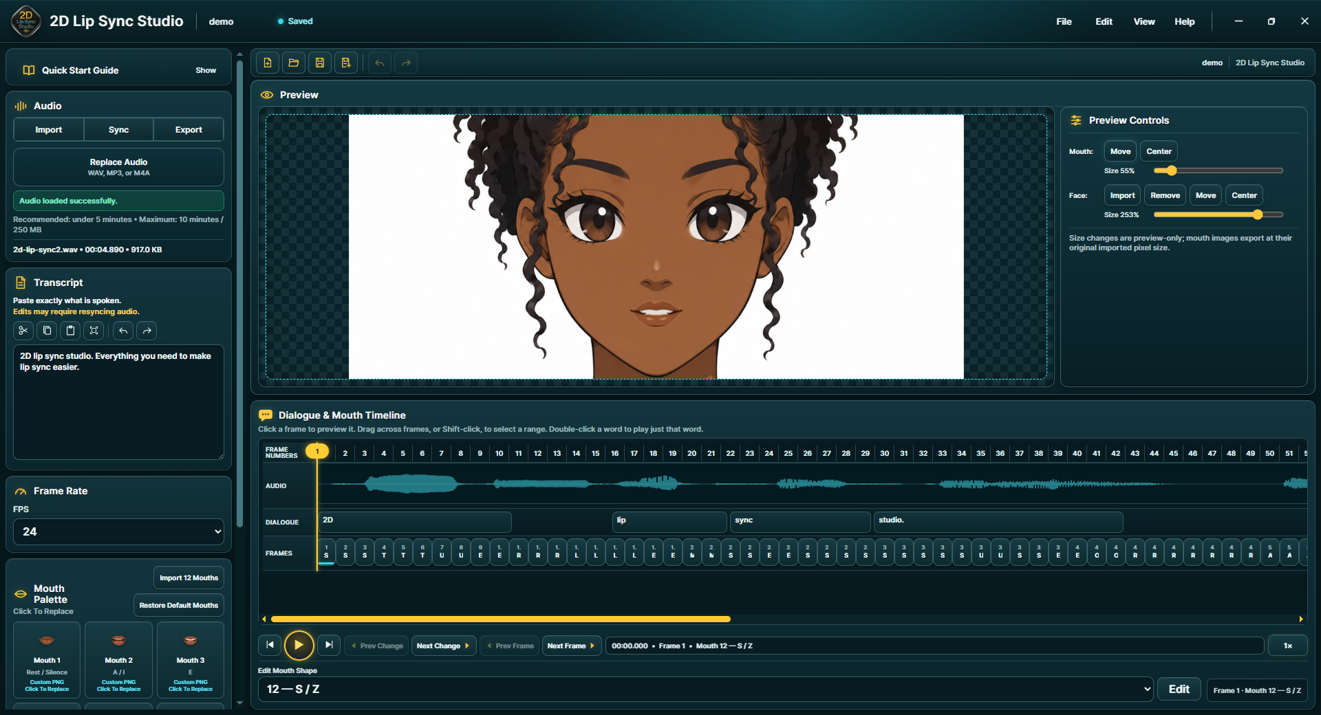
Task: Play the lip sync preview
Action: click(299, 645)
